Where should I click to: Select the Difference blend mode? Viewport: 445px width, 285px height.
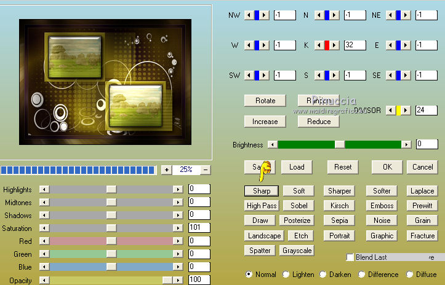(x=363, y=275)
